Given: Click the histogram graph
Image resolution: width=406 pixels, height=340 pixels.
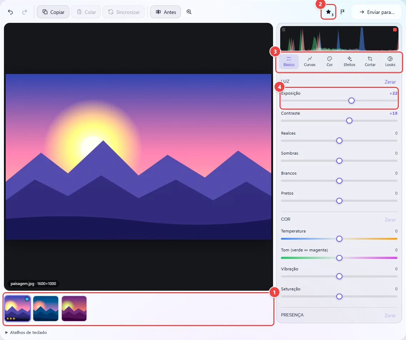Looking at the screenshot, I should click(339, 38).
